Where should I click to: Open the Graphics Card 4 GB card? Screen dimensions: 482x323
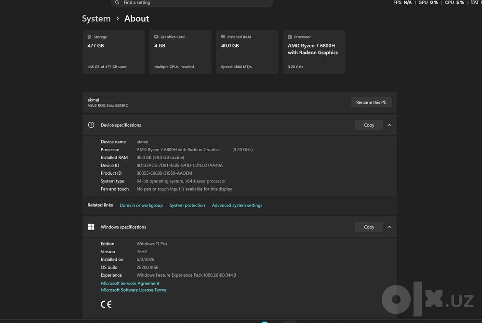(180, 52)
